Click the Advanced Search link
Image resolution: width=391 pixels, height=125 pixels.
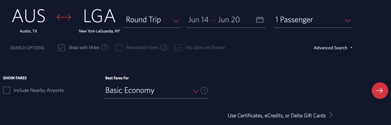[x=330, y=48]
